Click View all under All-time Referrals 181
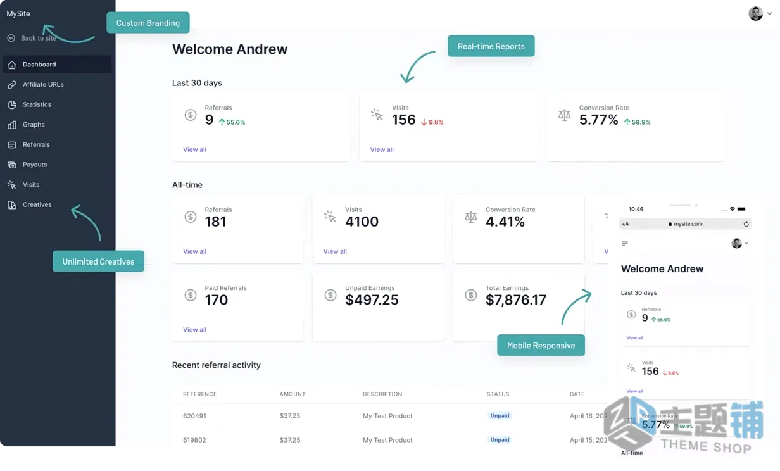Screen dimensions: 780x471 point(194,252)
